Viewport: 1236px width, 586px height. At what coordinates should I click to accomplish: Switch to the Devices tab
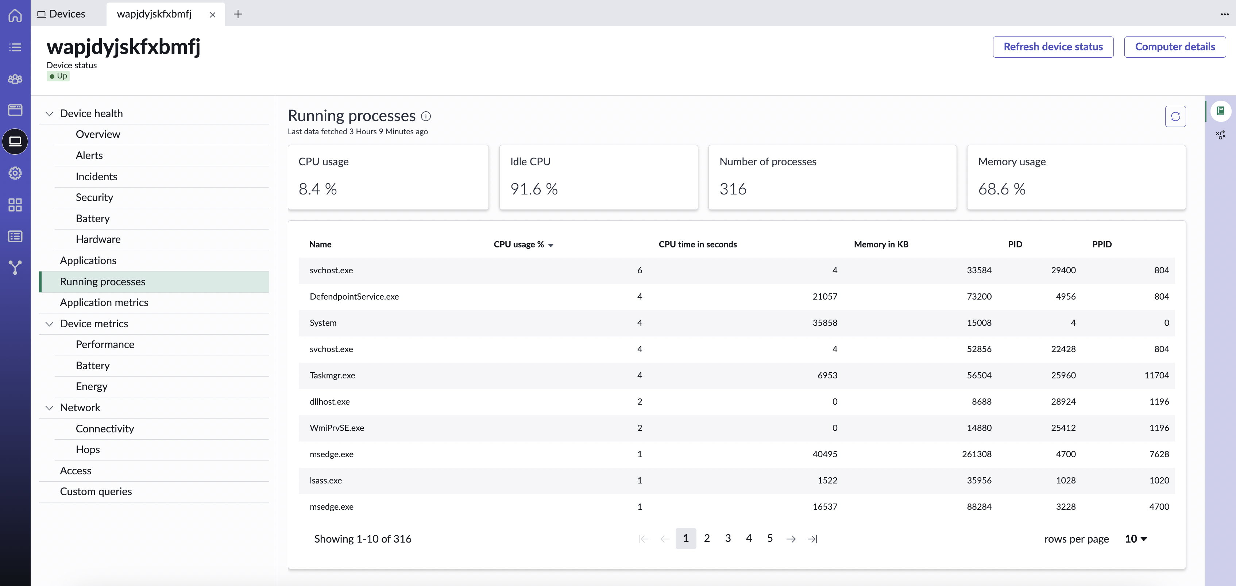pyautogui.click(x=62, y=14)
